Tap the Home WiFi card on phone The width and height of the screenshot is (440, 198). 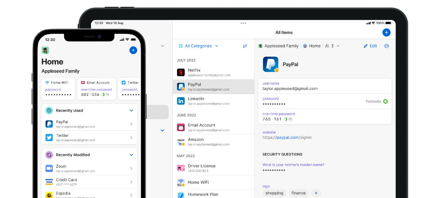click(59, 89)
